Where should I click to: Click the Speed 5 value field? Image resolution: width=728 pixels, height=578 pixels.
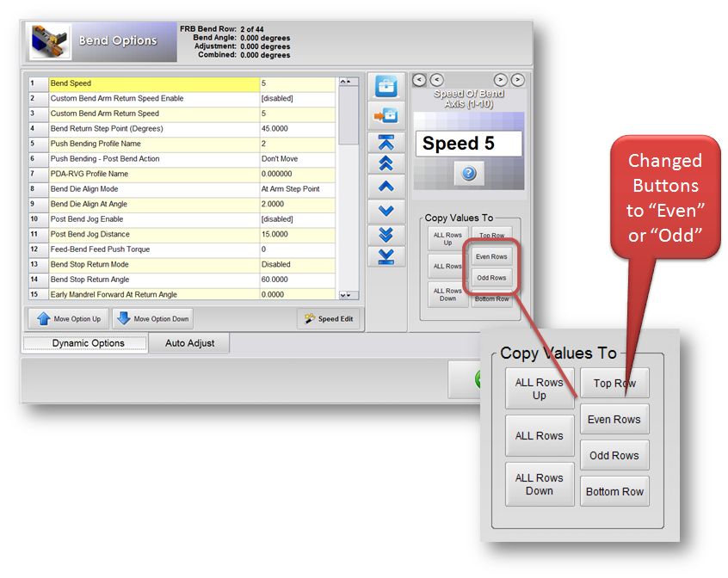pos(468,144)
